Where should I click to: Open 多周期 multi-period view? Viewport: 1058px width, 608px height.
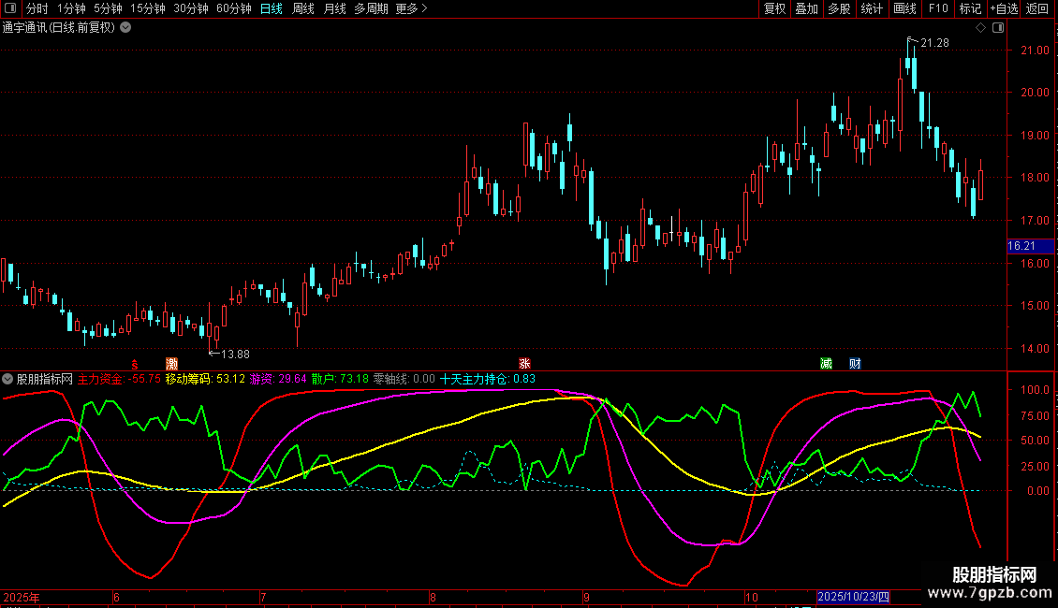[371, 8]
